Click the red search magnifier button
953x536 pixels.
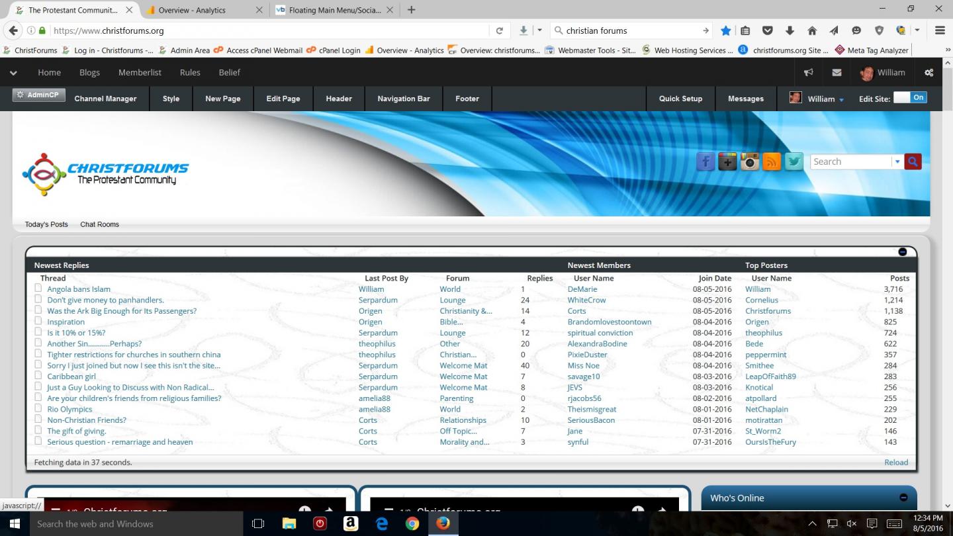pos(913,161)
